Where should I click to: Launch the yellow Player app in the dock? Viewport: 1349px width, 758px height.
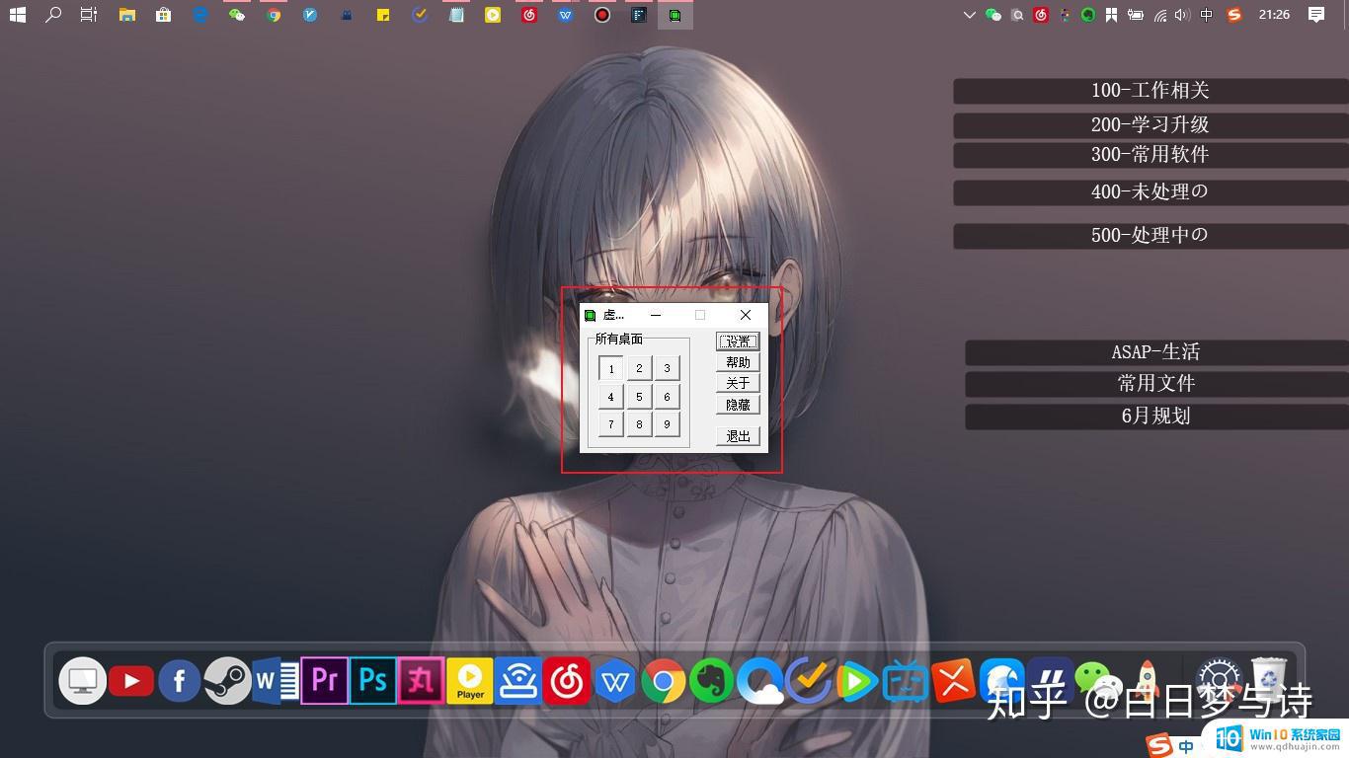click(x=470, y=681)
